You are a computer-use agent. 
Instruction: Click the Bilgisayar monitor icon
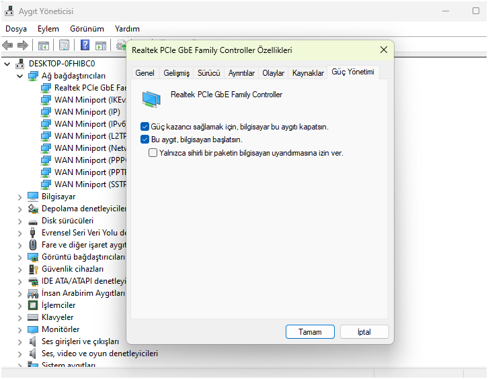33,197
